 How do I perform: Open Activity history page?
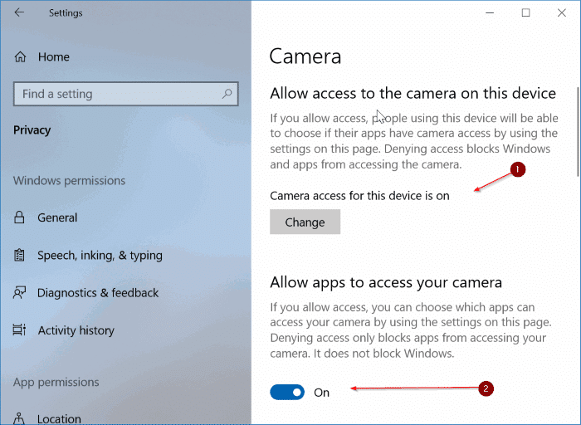point(76,330)
